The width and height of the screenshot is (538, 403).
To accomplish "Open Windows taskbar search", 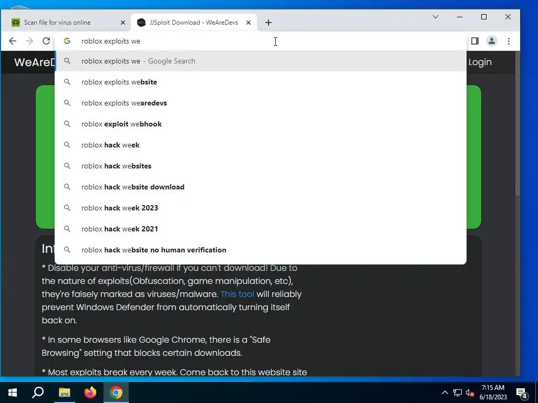I will coord(38,393).
